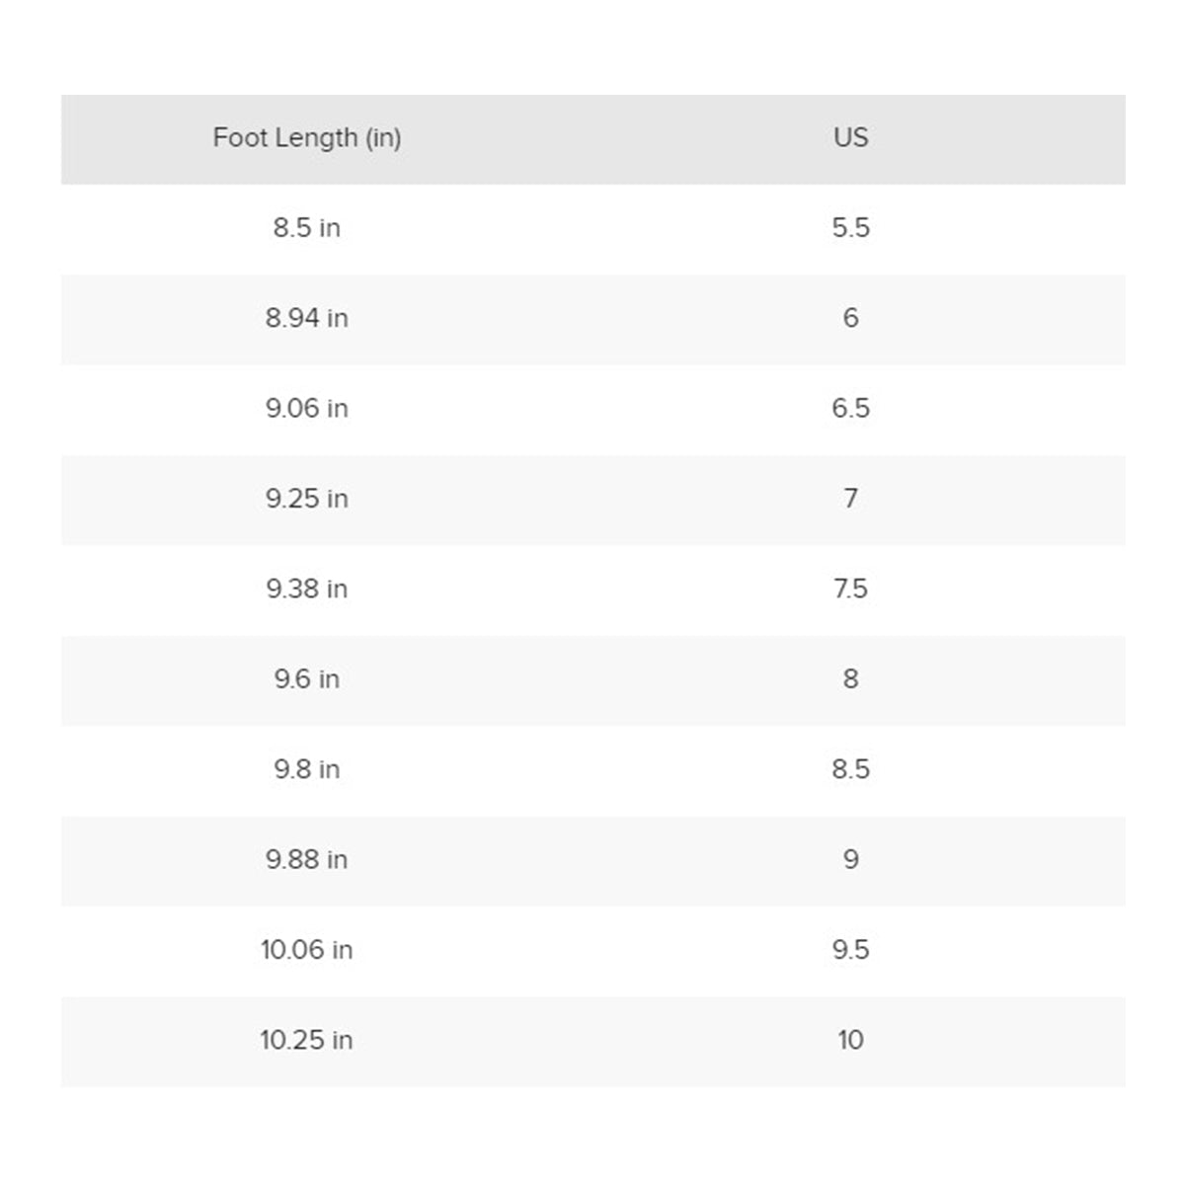Choose the US size 8 cell
The width and height of the screenshot is (1185, 1185).
click(850, 679)
